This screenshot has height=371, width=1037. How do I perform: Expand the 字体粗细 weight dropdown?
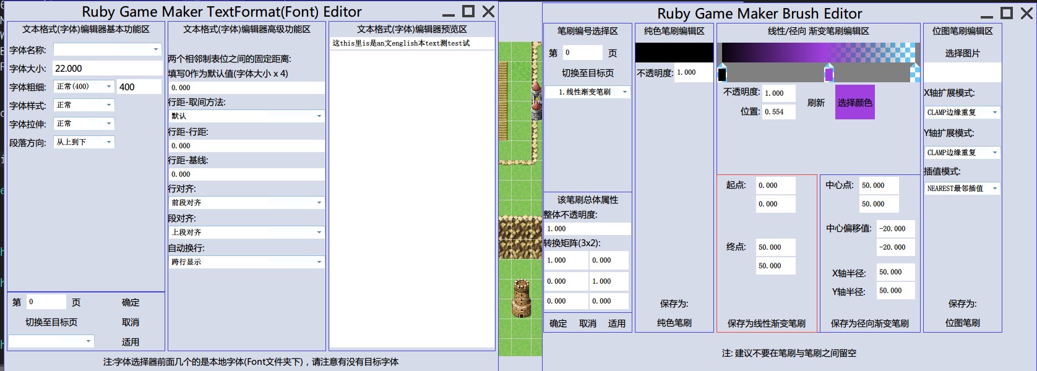[x=84, y=87]
